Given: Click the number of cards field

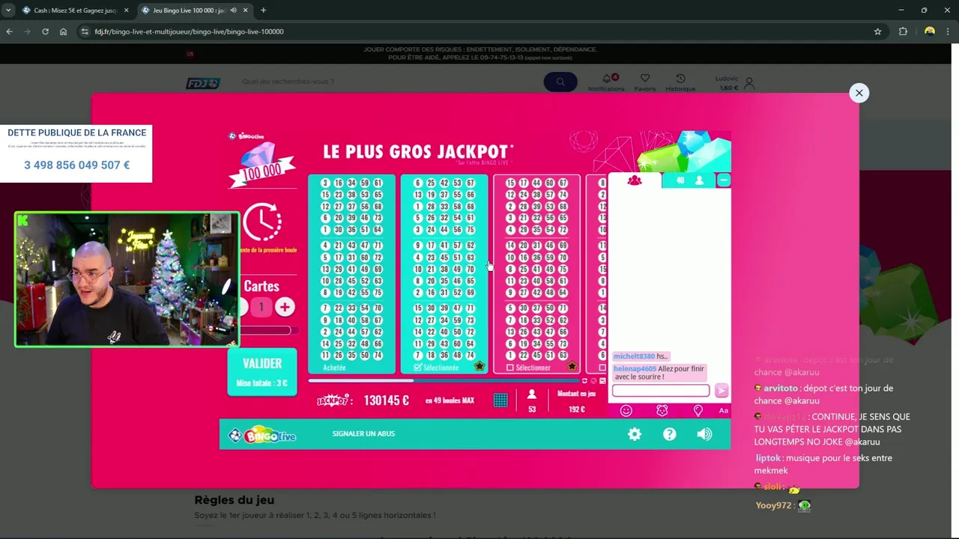Looking at the screenshot, I should coord(261,307).
